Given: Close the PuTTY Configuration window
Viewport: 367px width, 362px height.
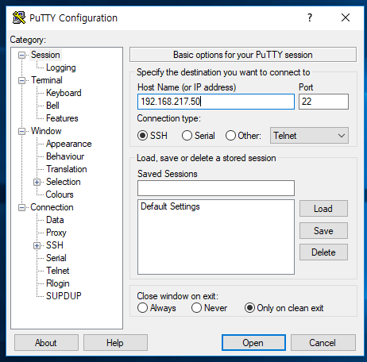Looking at the screenshot, I should pos(346,17).
